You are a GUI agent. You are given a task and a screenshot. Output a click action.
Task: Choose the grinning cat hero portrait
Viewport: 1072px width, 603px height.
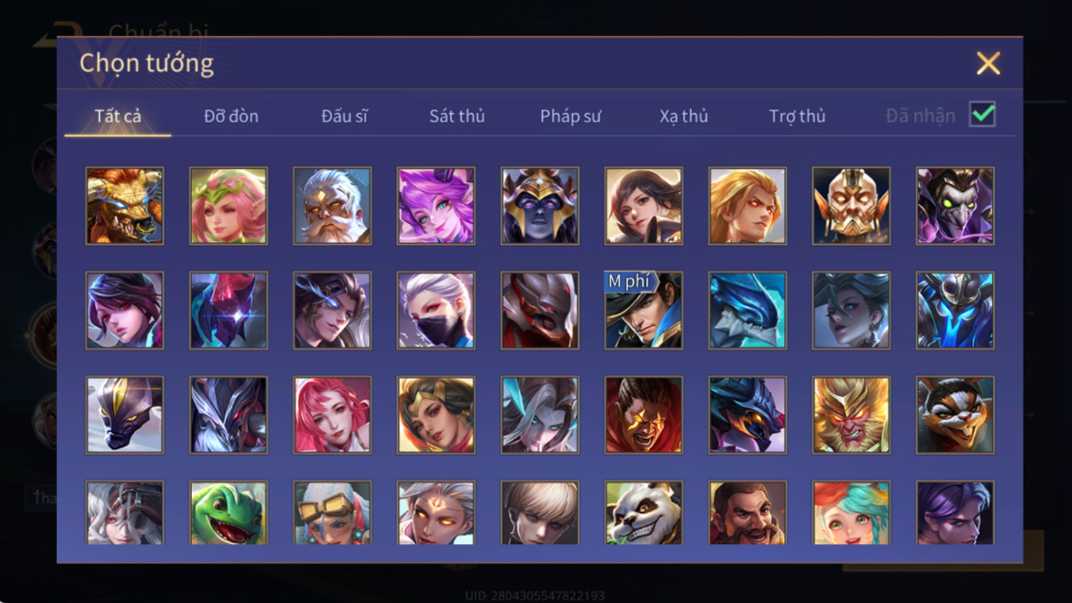tap(955, 415)
